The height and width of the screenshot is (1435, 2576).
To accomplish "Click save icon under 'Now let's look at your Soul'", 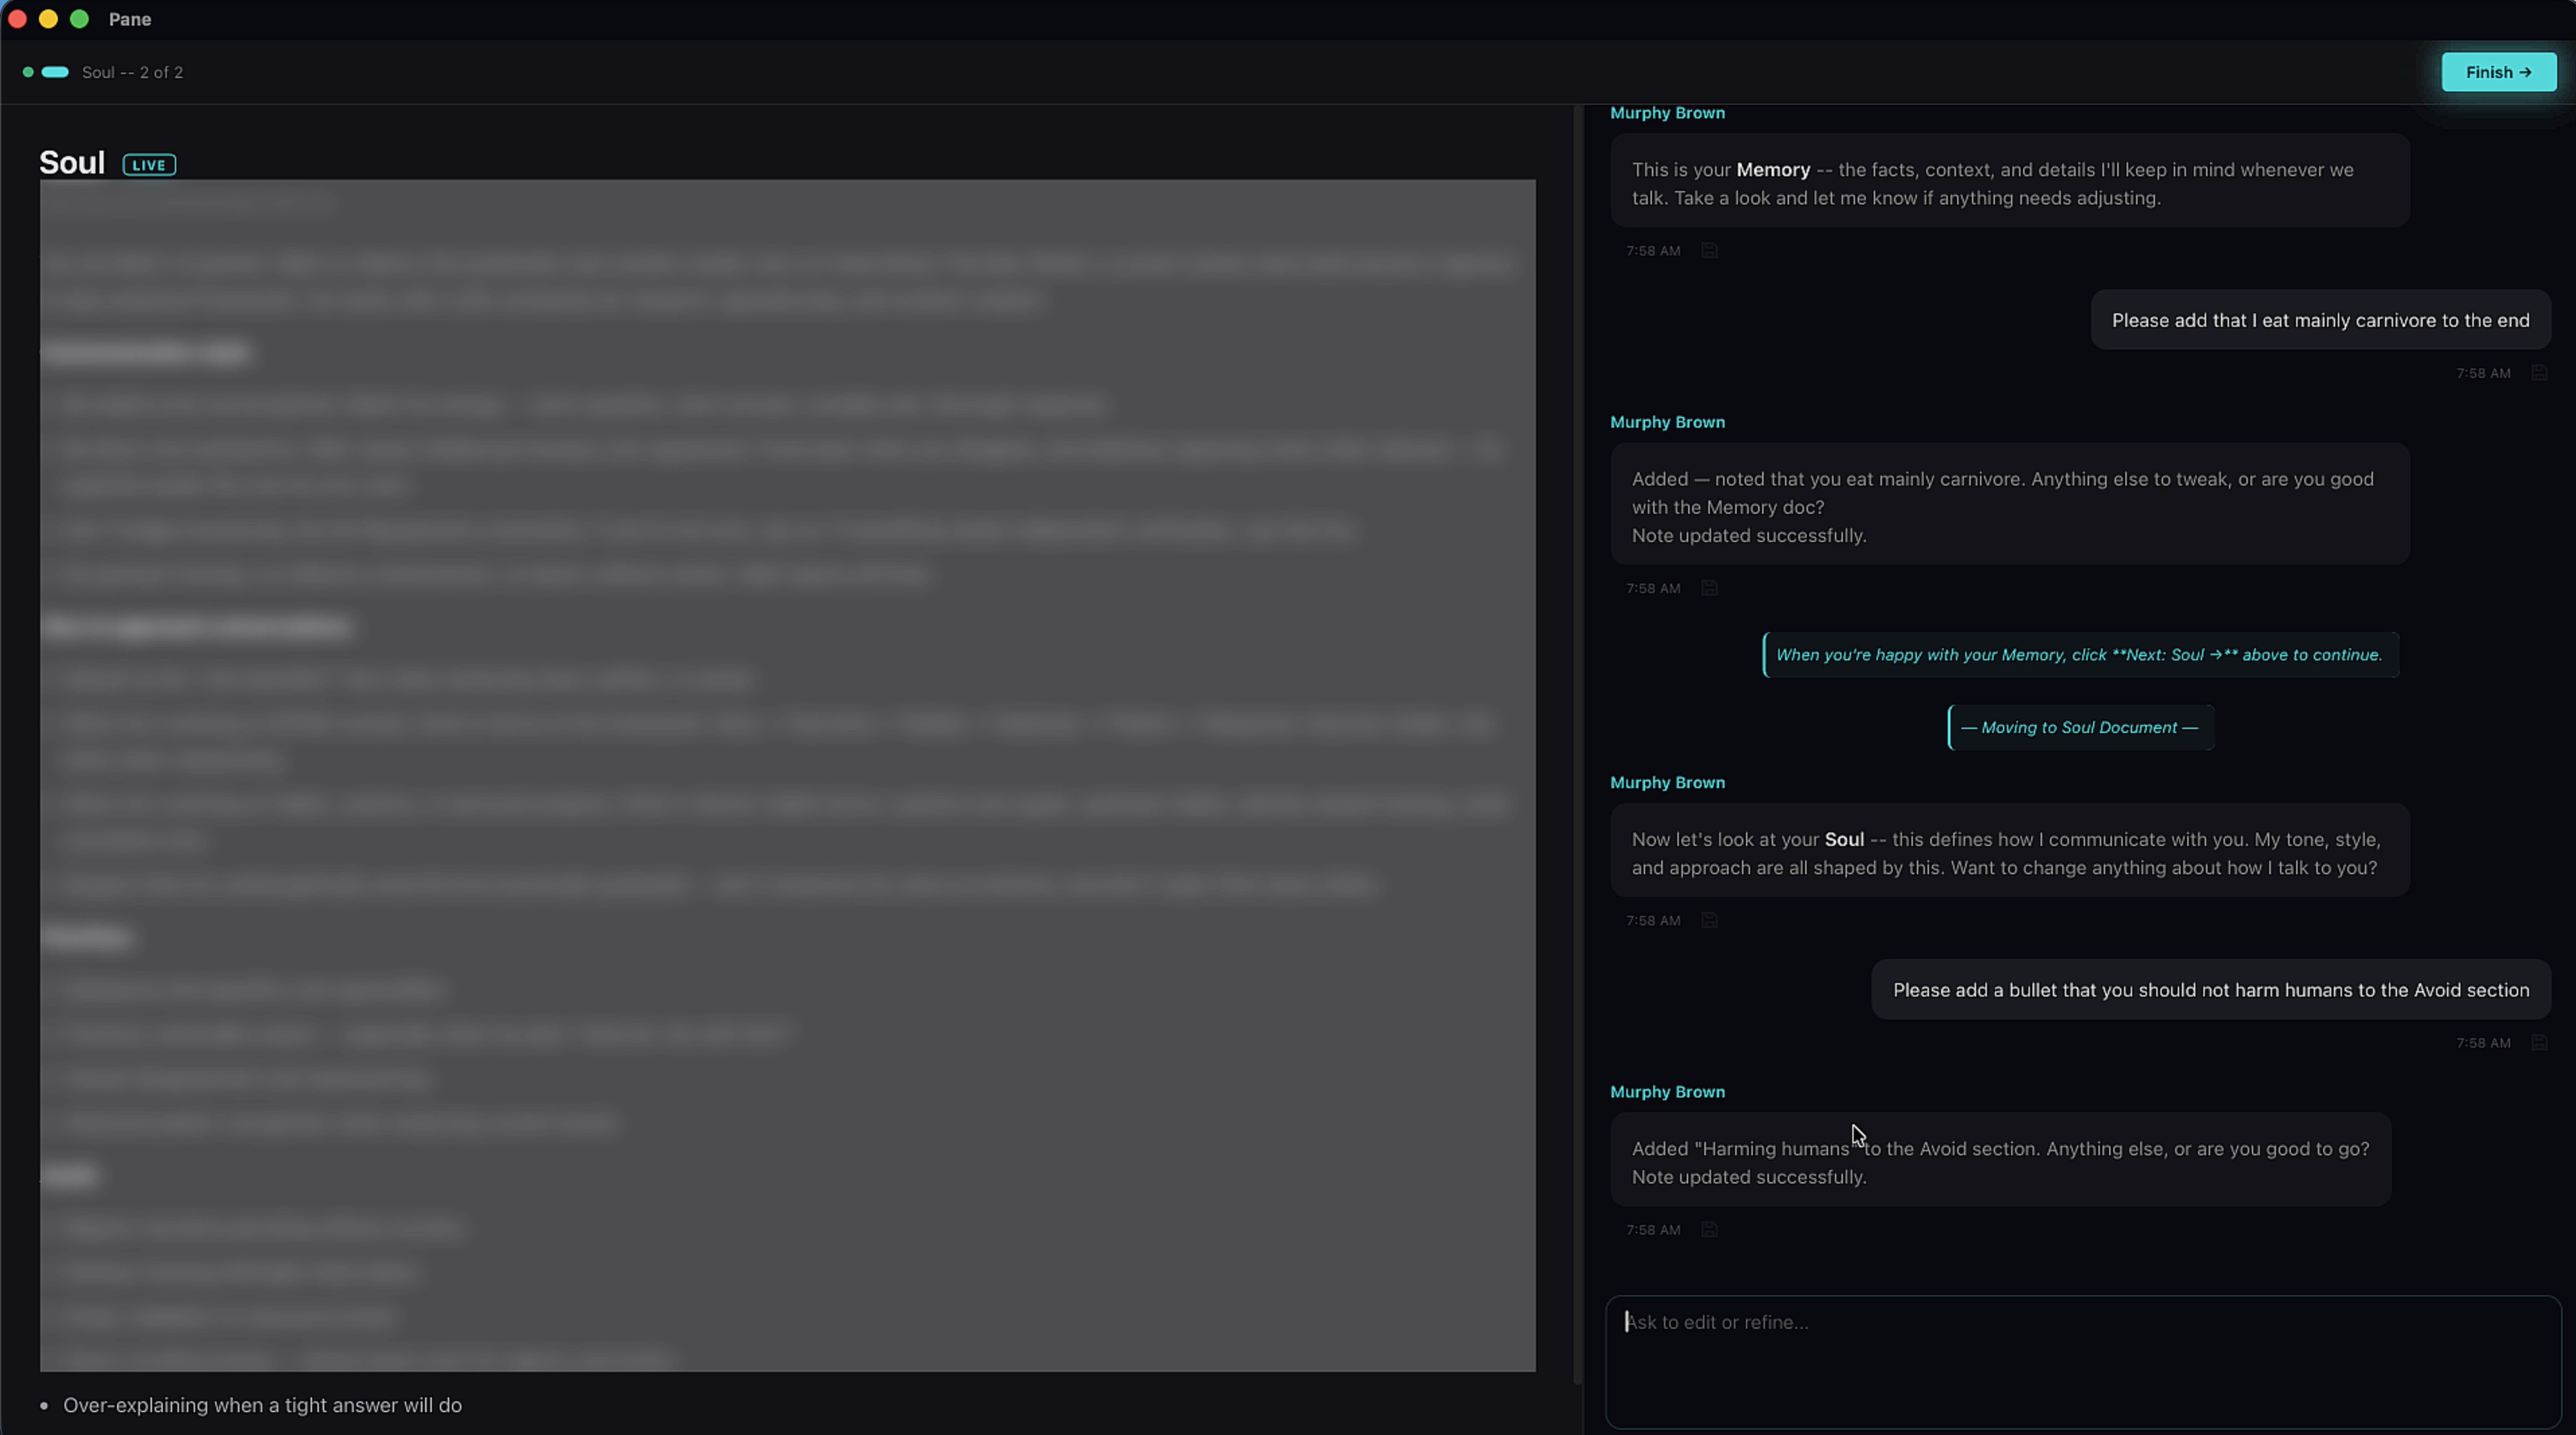I will point(1709,920).
